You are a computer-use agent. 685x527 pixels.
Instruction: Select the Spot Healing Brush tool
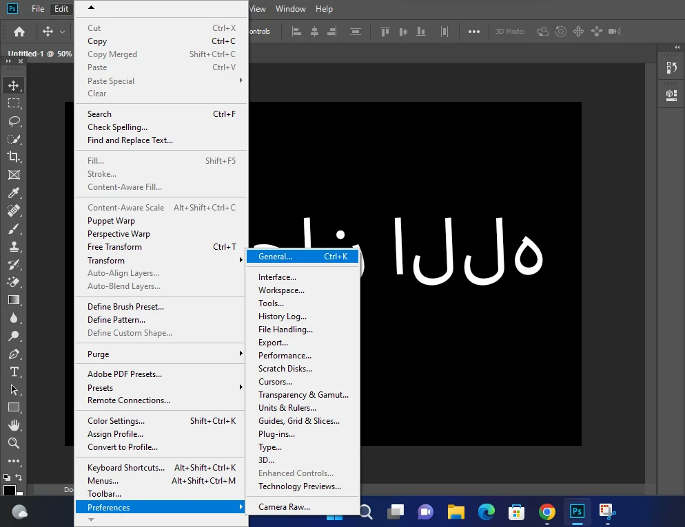tap(14, 211)
